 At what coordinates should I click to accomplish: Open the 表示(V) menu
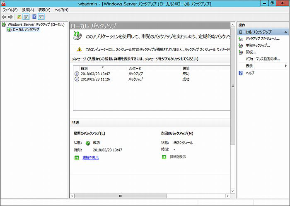(x=44, y=10)
